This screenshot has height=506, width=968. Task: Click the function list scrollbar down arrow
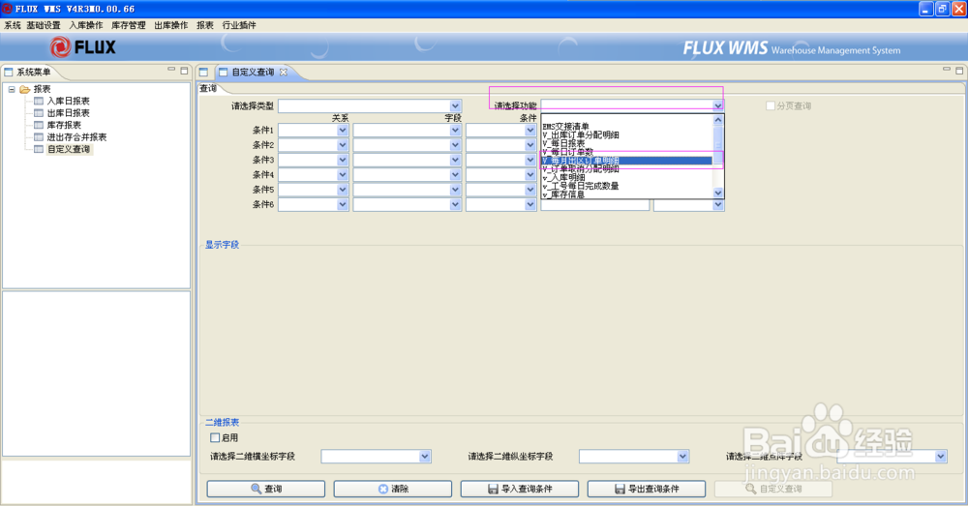pos(718,193)
